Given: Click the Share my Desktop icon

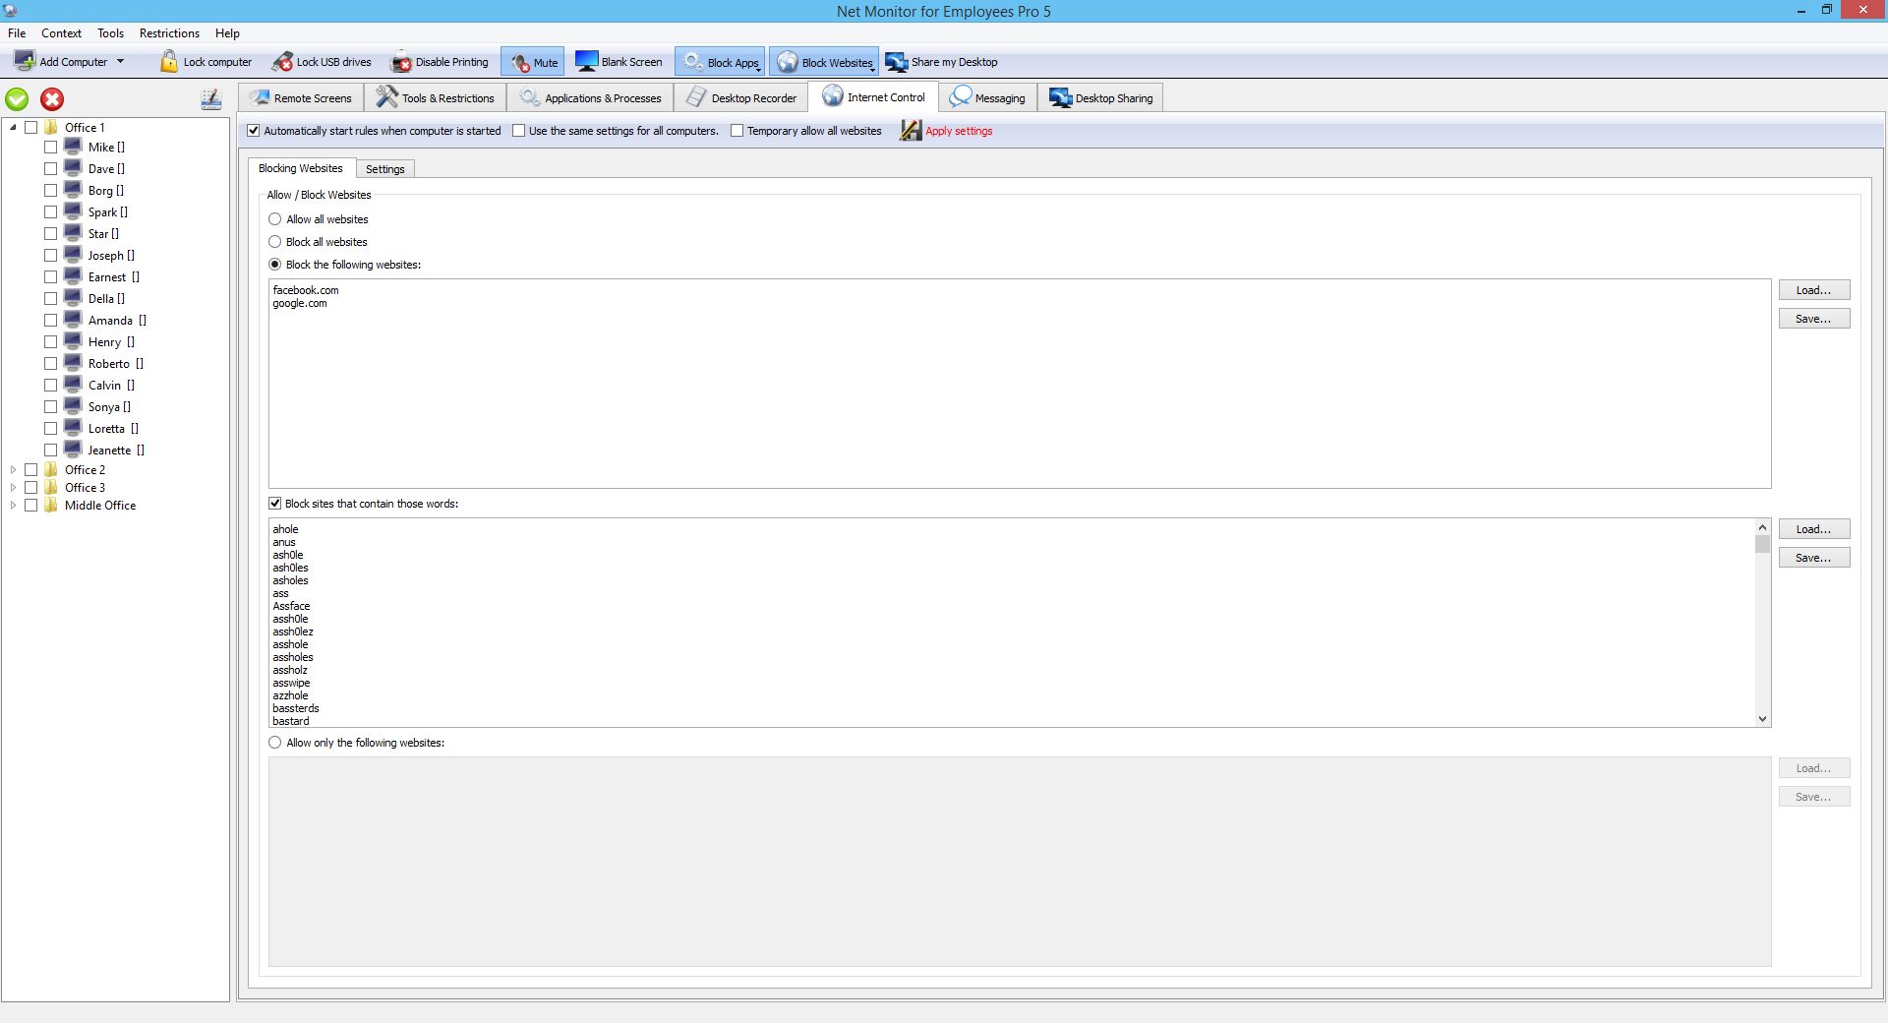Looking at the screenshot, I should click(x=897, y=62).
